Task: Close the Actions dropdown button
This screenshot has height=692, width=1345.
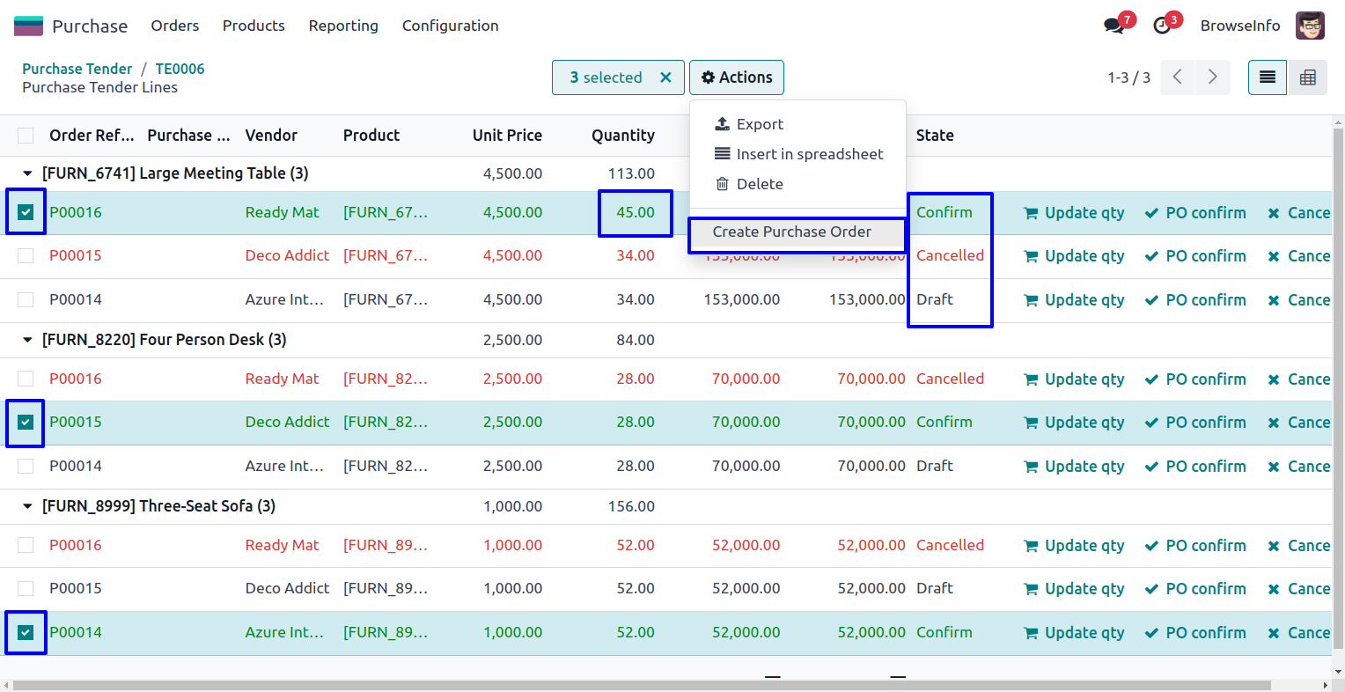Action: [x=737, y=77]
